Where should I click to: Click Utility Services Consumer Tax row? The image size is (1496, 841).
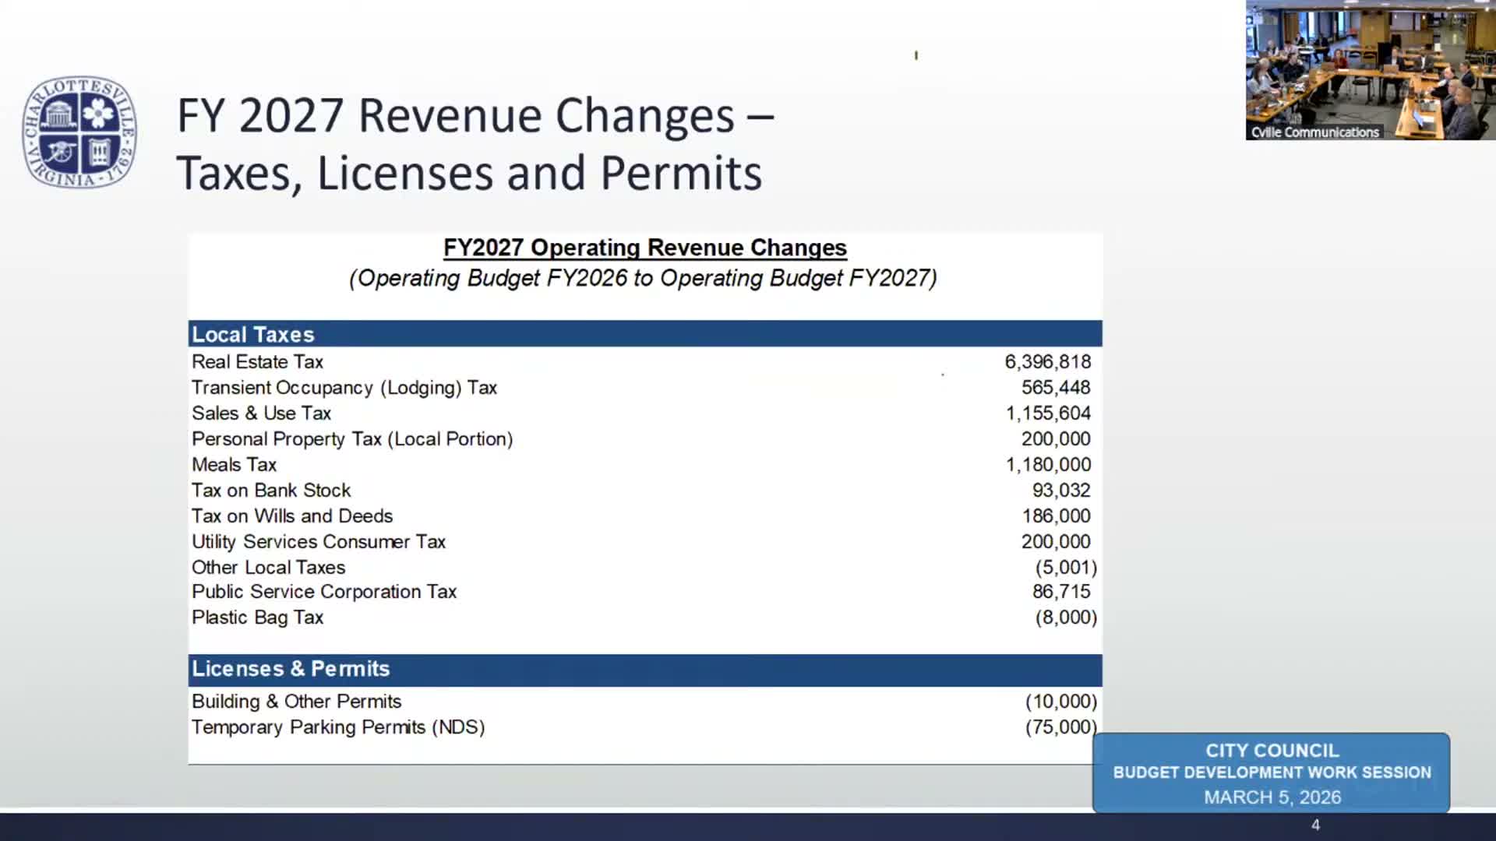point(318,542)
